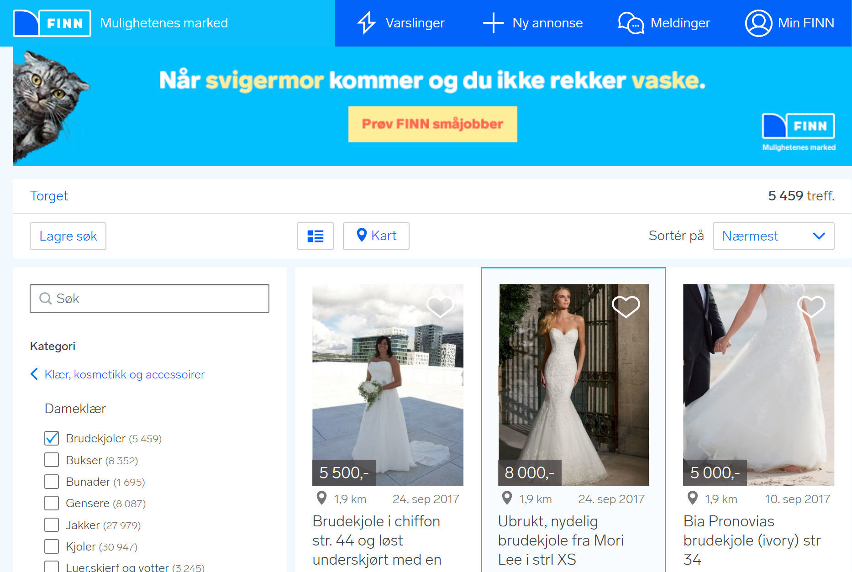The image size is (852, 572).
Task: Click the Lagre søk button
Action: (68, 236)
